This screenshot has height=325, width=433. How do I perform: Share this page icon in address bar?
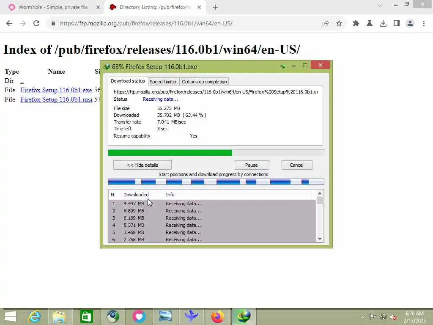[x=326, y=24]
